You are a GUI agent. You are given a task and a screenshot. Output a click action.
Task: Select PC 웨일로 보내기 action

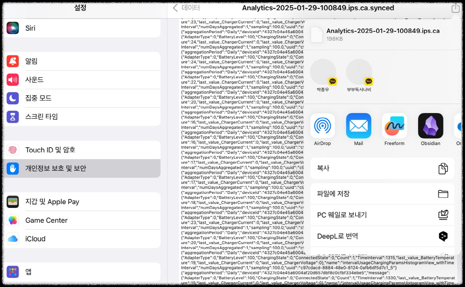point(382,215)
